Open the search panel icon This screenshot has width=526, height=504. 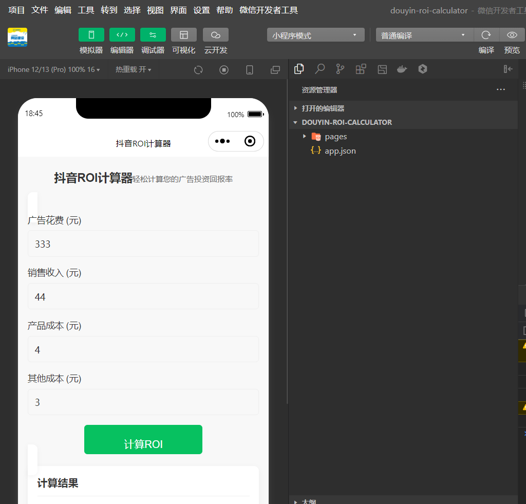(x=320, y=69)
